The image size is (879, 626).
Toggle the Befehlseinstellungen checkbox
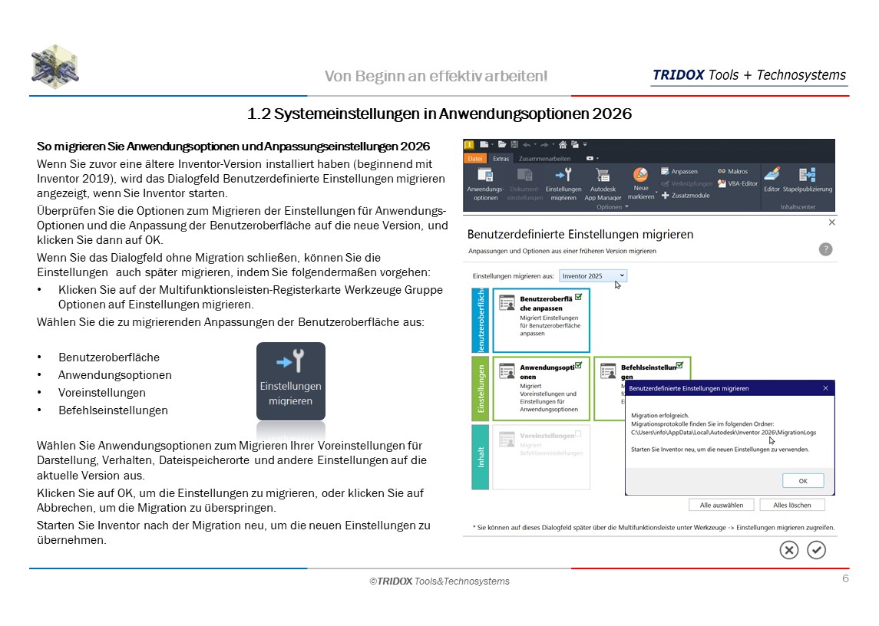click(679, 365)
